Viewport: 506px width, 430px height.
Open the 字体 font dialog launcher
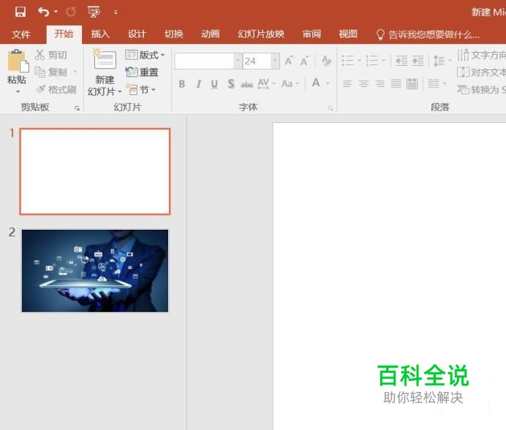[x=331, y=108]
